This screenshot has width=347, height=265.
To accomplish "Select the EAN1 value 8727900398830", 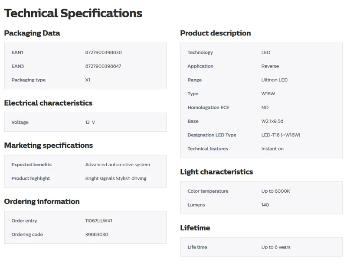I will click(x=103, y=52).
